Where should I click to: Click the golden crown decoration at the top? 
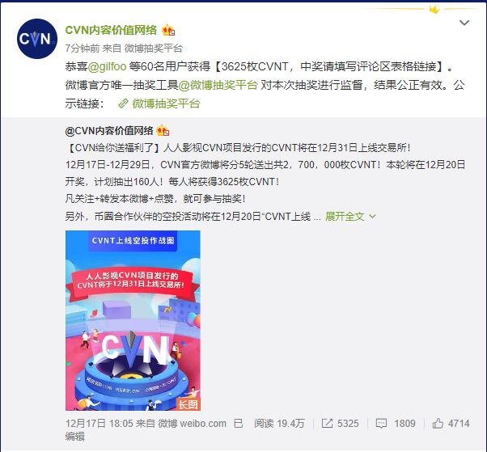click(x=434, y=10)
